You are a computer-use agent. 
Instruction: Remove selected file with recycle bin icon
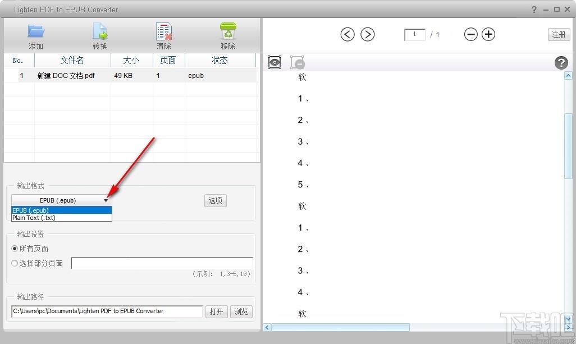(228, 31)
